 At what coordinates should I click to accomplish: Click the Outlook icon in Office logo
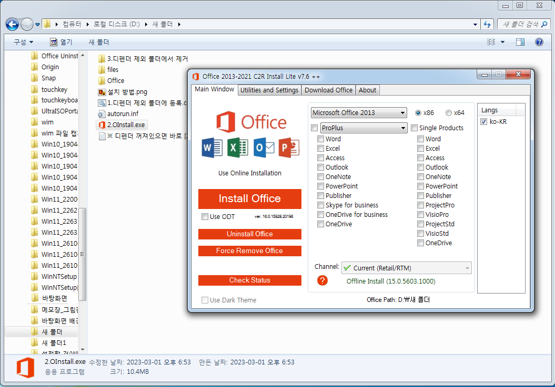click(x=264, y=148)
